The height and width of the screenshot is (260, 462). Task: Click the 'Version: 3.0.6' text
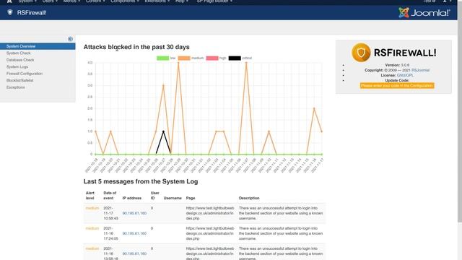coord(397,65)
